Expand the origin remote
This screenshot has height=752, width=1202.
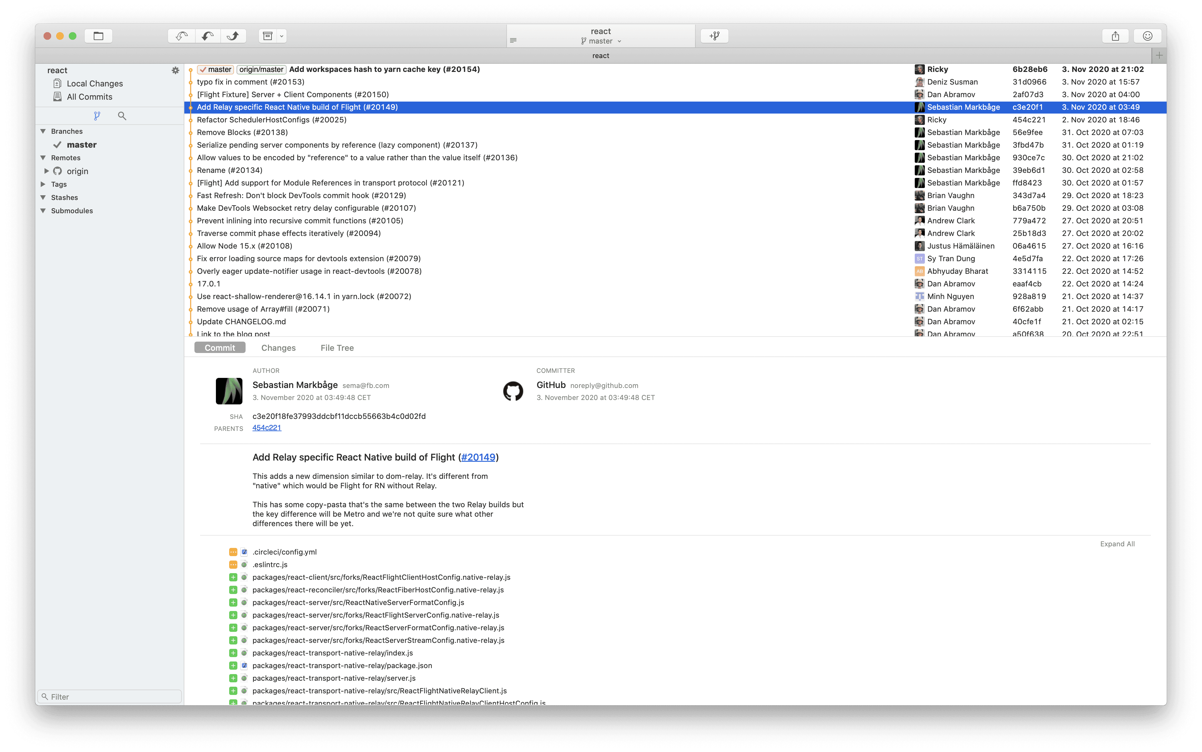click(x=46, y=171)
